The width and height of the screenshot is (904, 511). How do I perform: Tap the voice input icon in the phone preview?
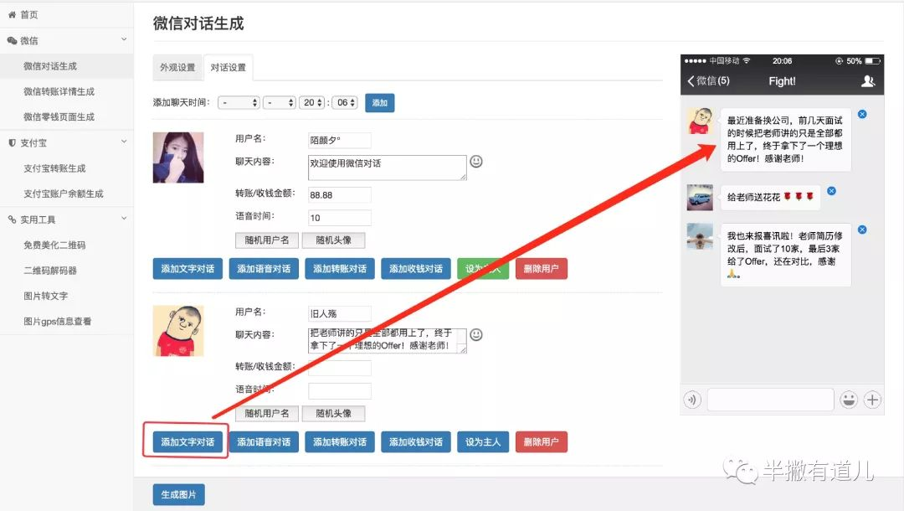[x=691, y=400]
